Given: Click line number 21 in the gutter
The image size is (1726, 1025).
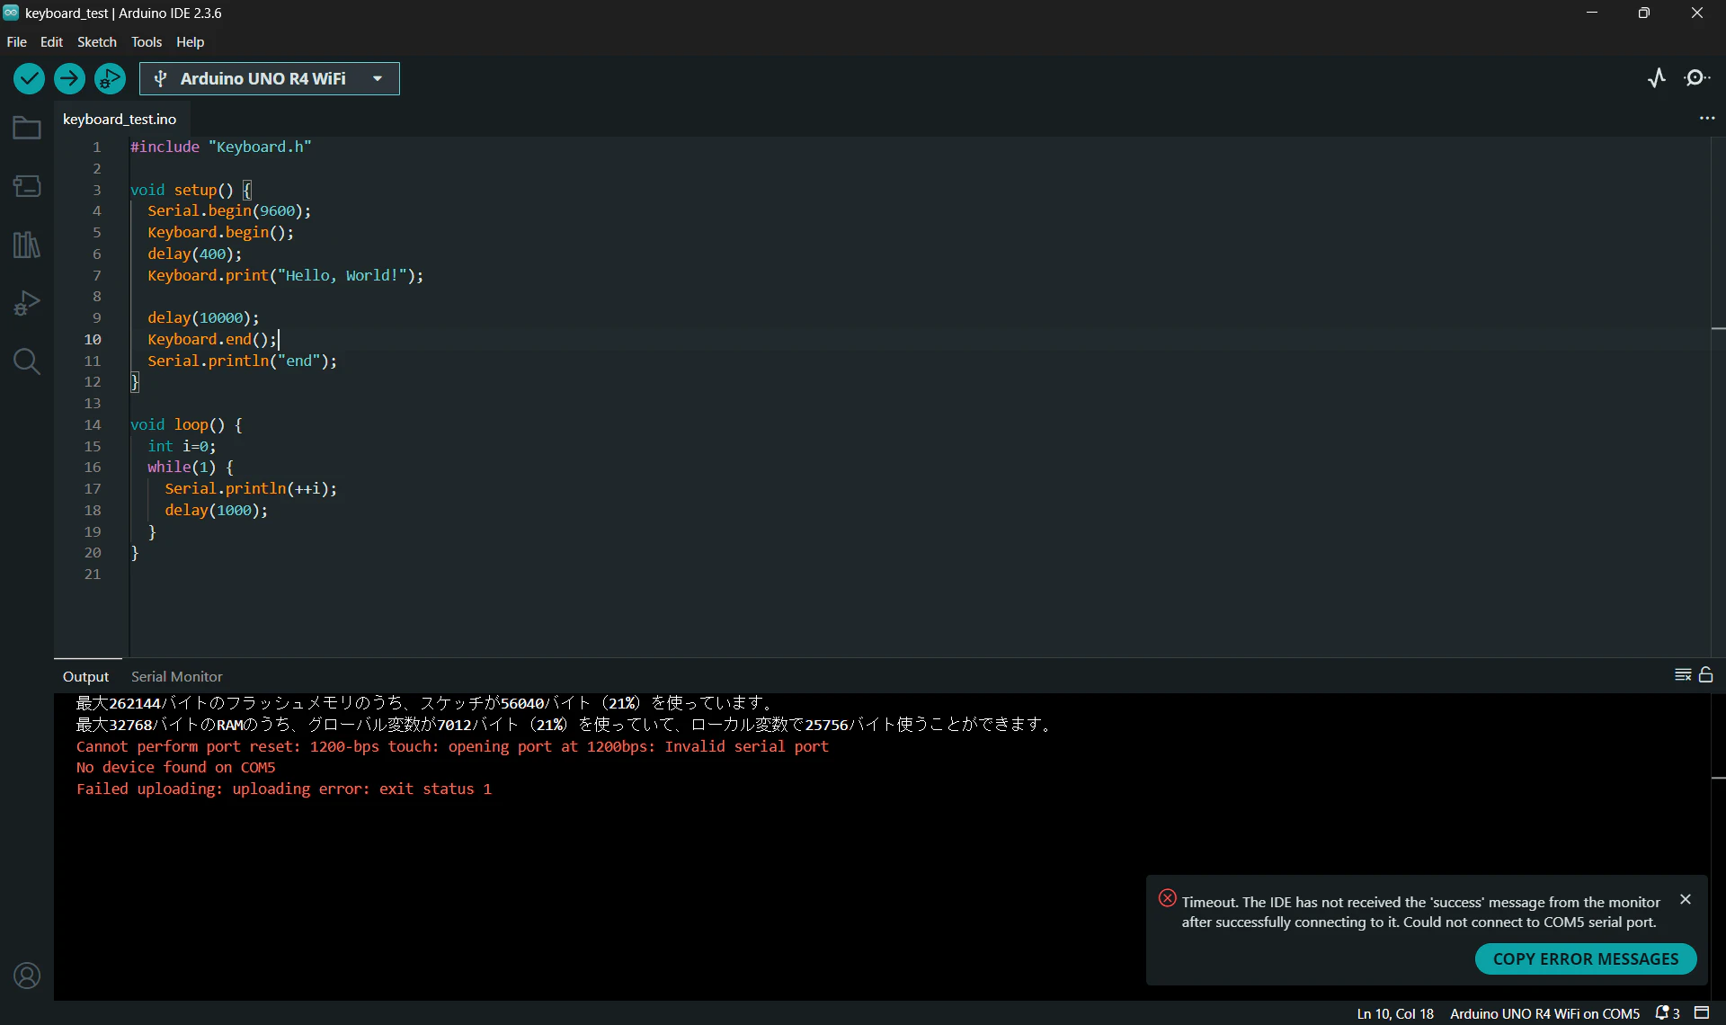Looking at the screenshot, I should (93, 574).
